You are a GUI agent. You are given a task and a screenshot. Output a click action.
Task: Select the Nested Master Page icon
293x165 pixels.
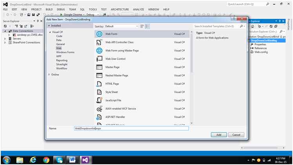[x=99, y=75]
